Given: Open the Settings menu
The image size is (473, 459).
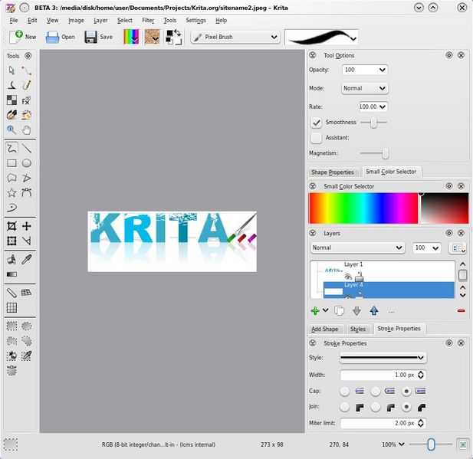Looking at the screenshot, I should pyautogui.click(x=195, y=21).
